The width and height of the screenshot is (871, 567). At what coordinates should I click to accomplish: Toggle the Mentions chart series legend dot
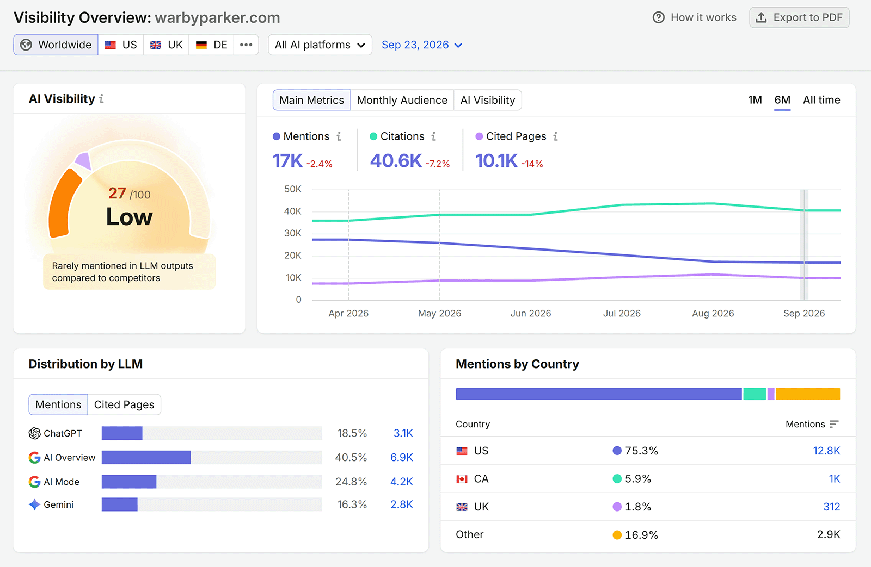pyautogui.click(x=277, y=136)
